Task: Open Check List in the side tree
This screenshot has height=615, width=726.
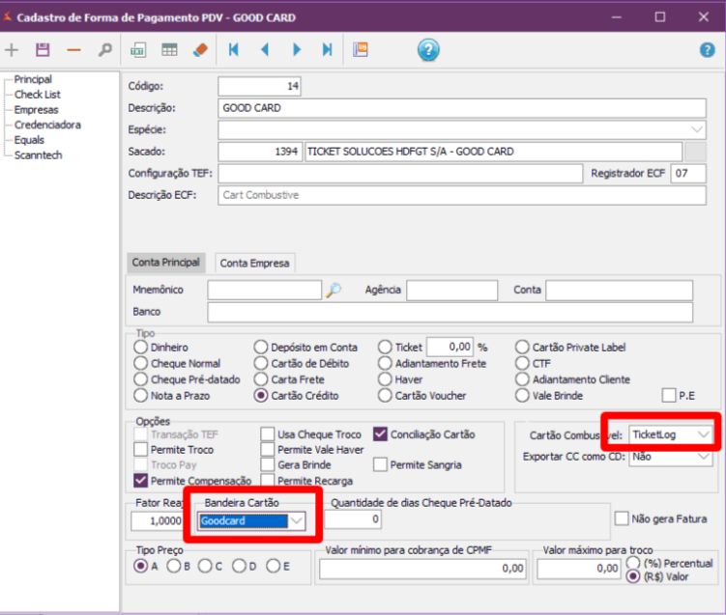Action: click(37, 95)
